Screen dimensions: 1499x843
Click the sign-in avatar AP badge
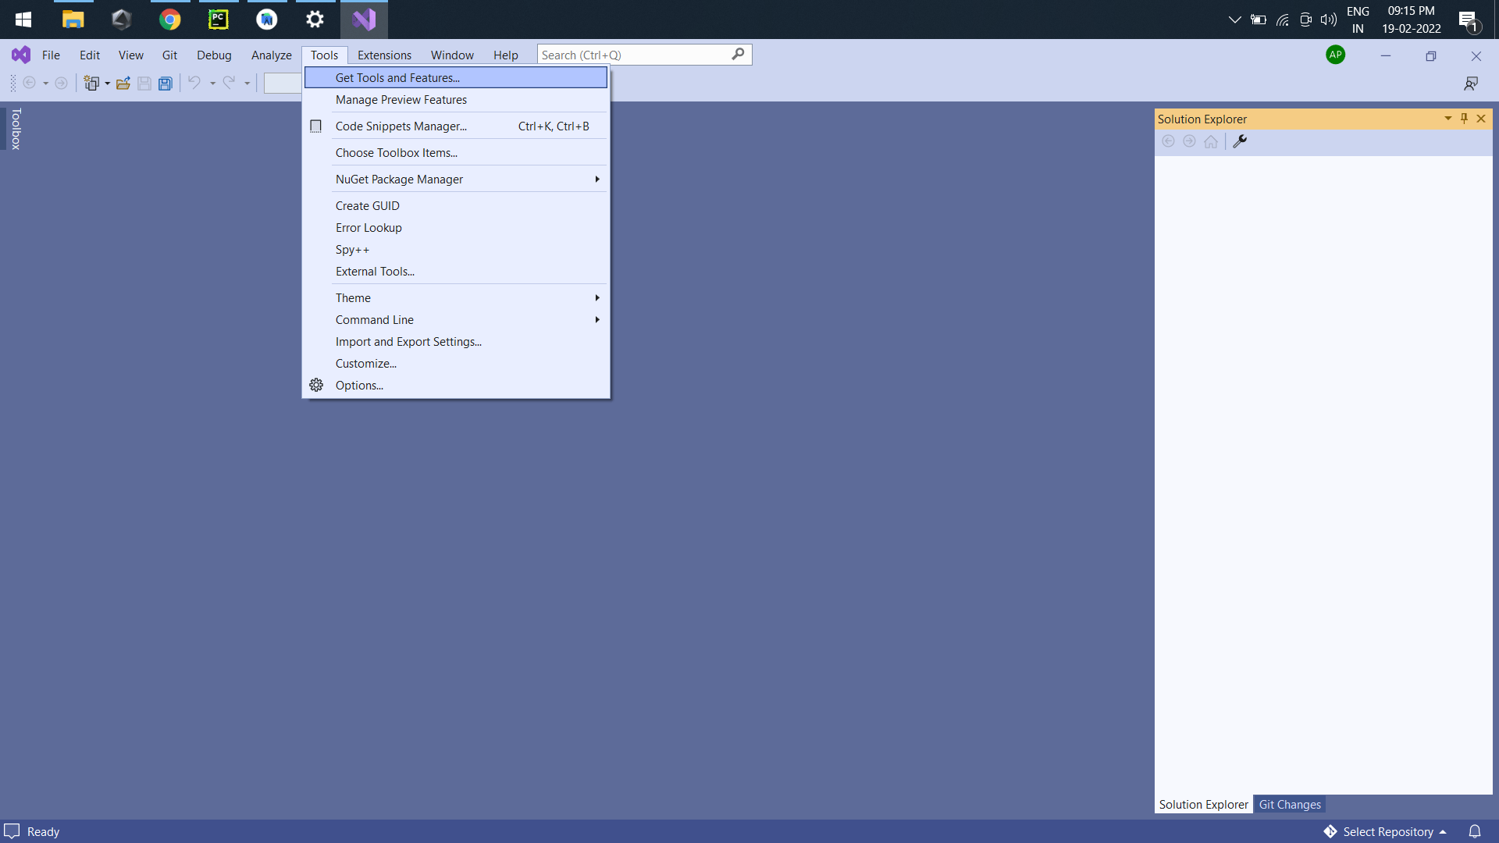click(1335, 55)
